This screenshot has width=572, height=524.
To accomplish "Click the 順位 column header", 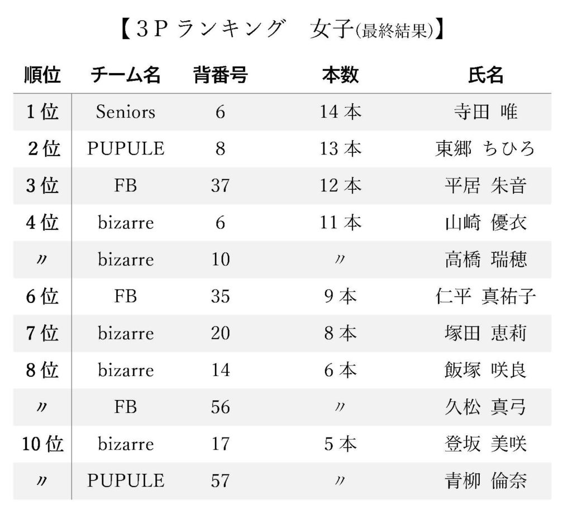I will click(x=42, y=75).
